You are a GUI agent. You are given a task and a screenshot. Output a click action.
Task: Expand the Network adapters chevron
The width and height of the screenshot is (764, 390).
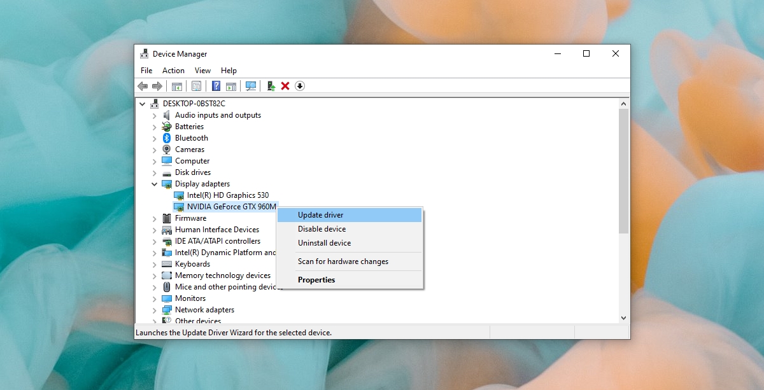(x=155, y=310)
